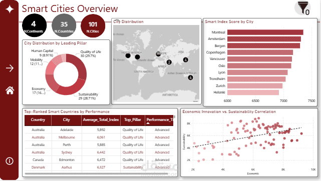Image resolution: width=321 pixels, height=181 pixels.
Task: Click the Perth city cell
Action: [x=67, y=145]
